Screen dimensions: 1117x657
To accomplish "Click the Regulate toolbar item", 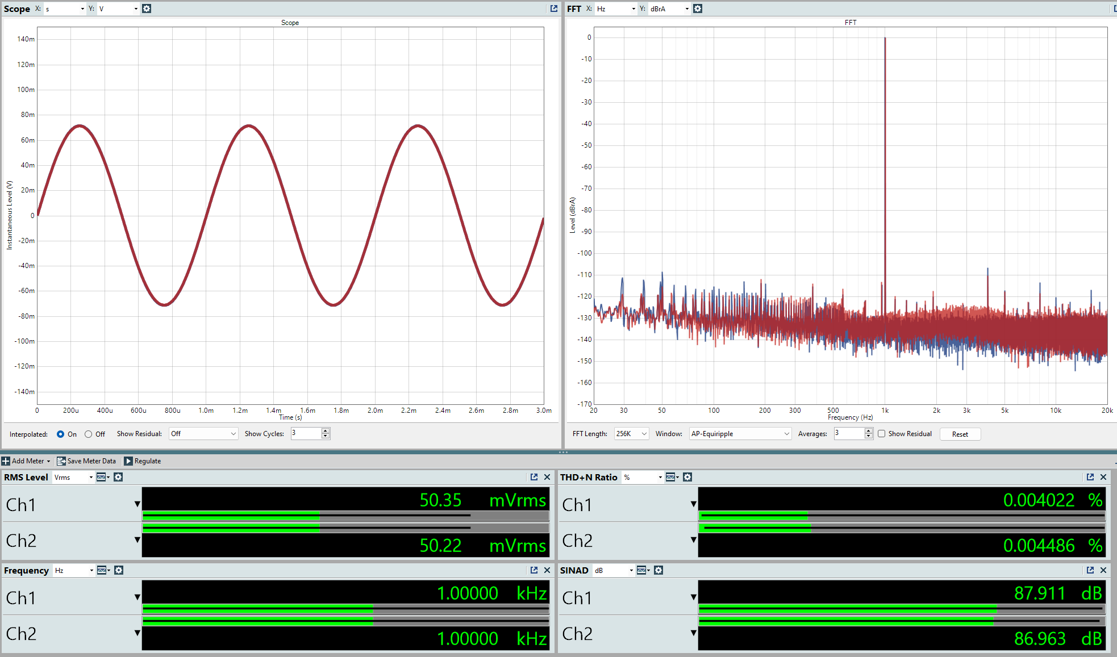I will pyautogui.click(x=143, y=461).
